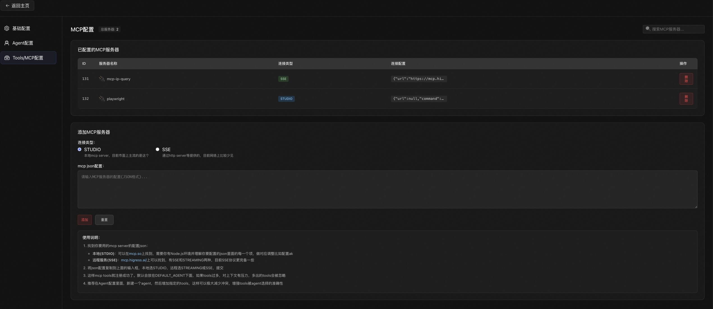Click the back arrow in 返回主页

coord(7,6)
